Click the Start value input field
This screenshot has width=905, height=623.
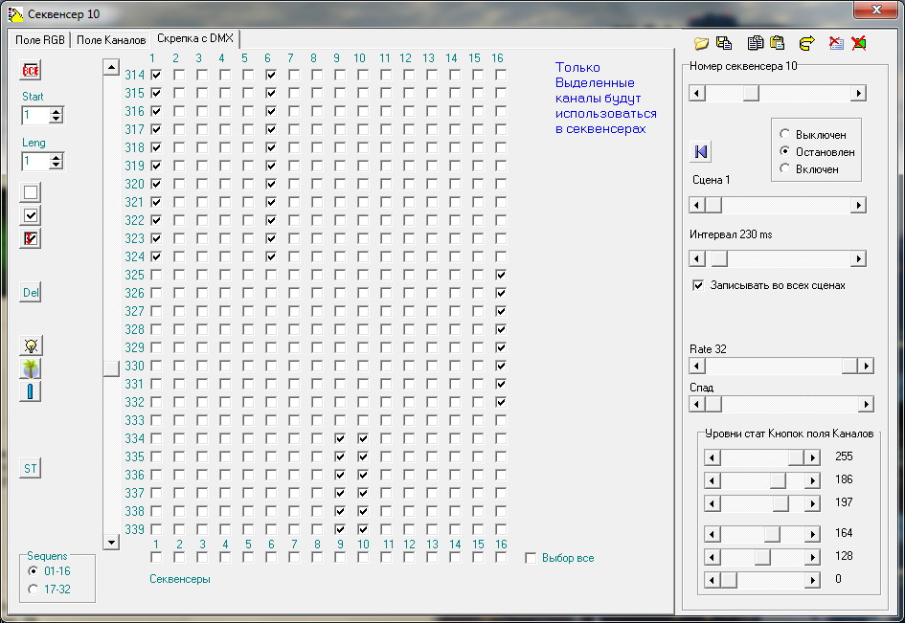pos(35,116)
